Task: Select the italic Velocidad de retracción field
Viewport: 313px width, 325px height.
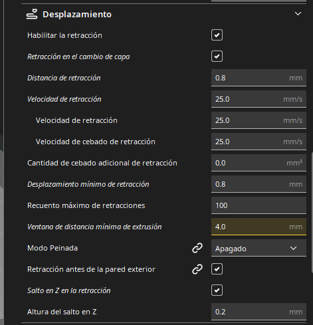Action: click(259, 99)
